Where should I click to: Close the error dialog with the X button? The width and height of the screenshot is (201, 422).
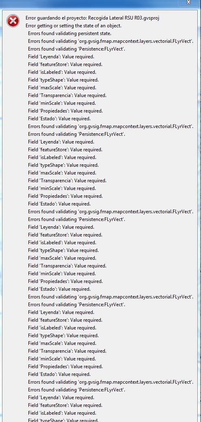pyautogui.click(x=189, y=2)
